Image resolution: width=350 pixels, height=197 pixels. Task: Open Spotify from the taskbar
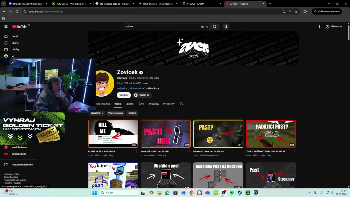[232, 193]
